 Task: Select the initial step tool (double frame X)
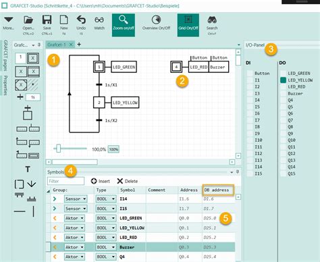coord(33,59)
